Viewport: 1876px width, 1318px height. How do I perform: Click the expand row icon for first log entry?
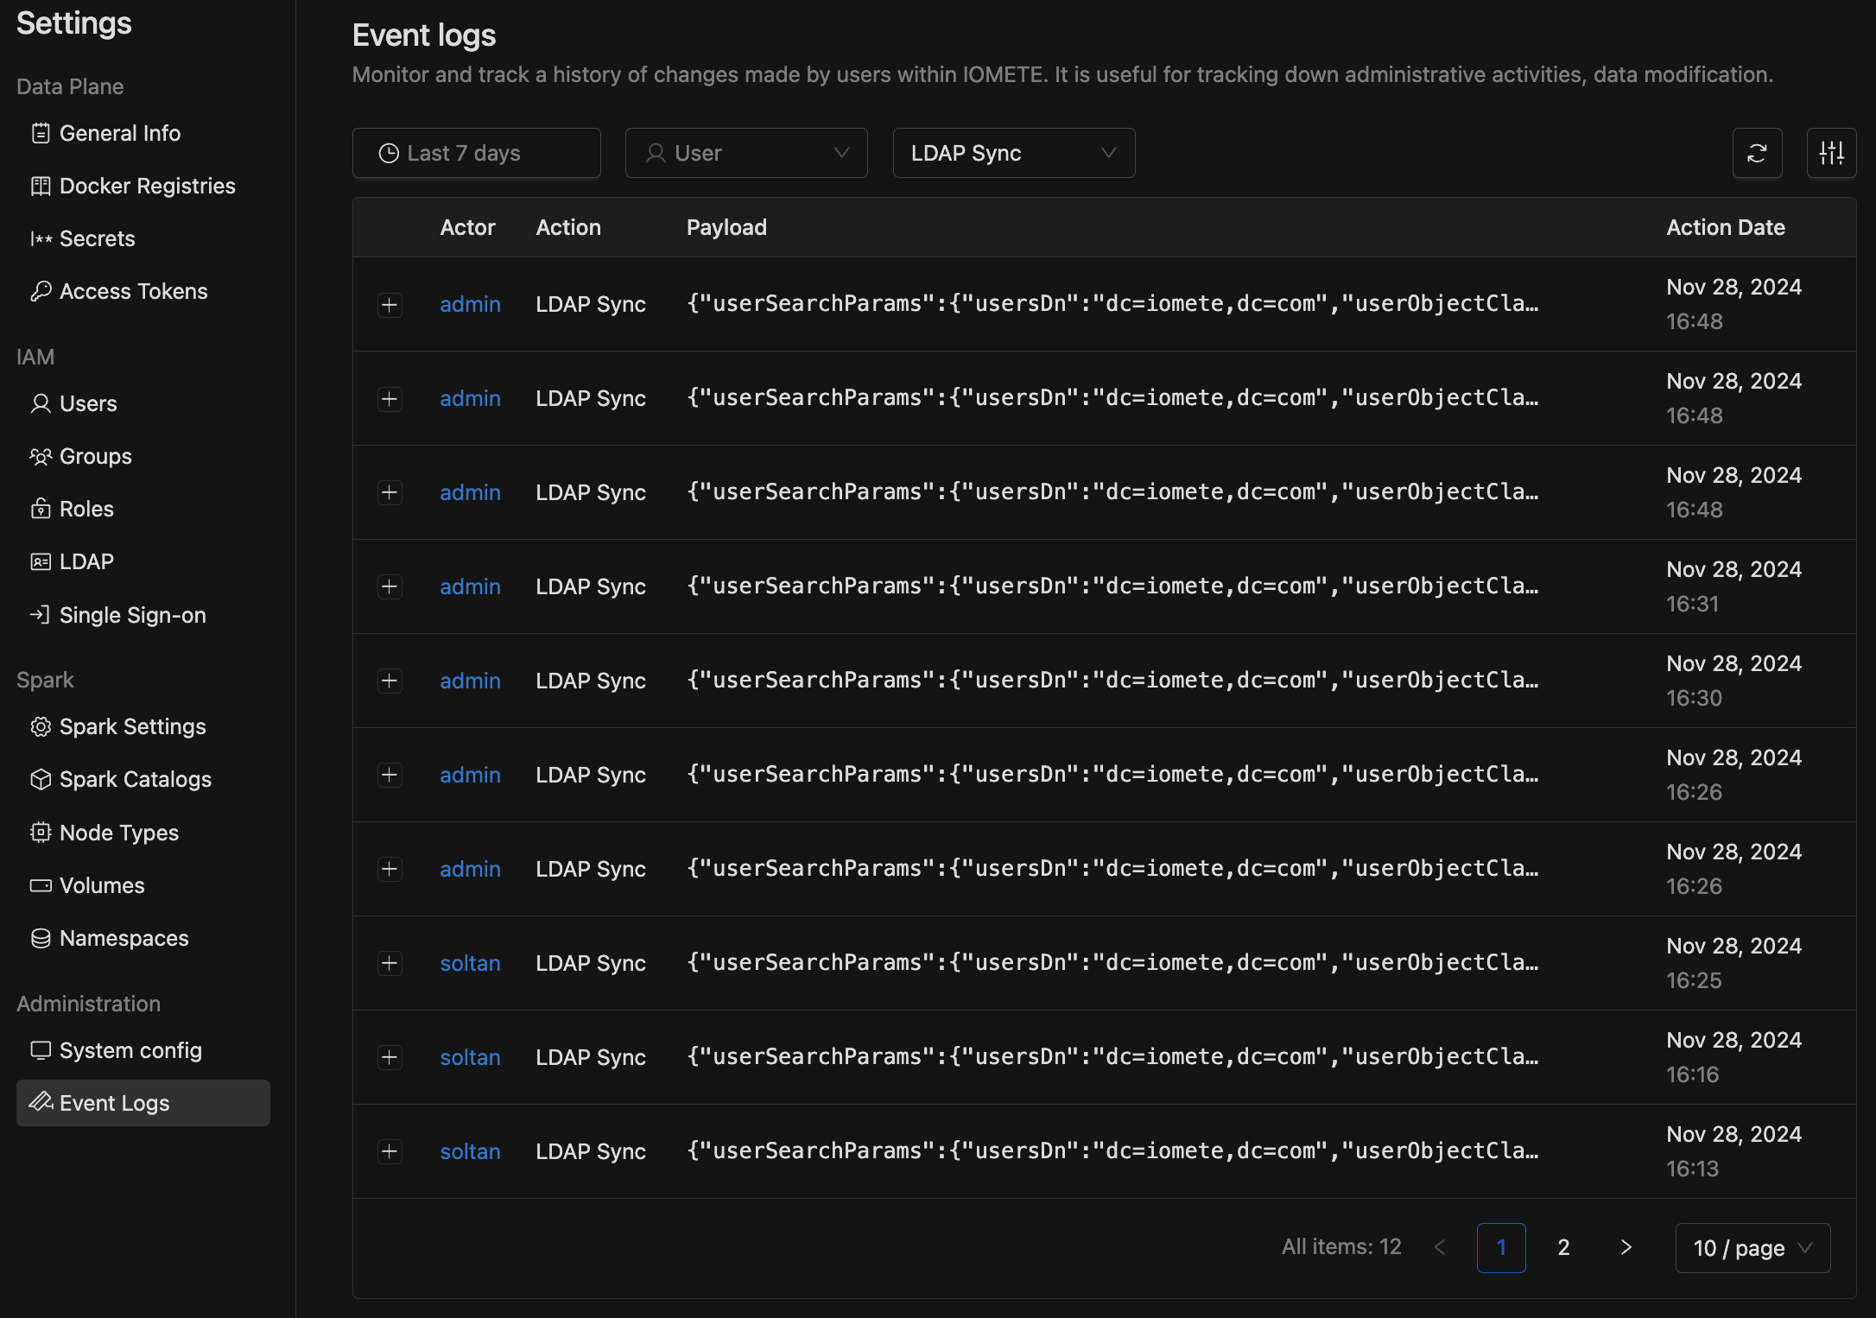[x=390, y=302]
